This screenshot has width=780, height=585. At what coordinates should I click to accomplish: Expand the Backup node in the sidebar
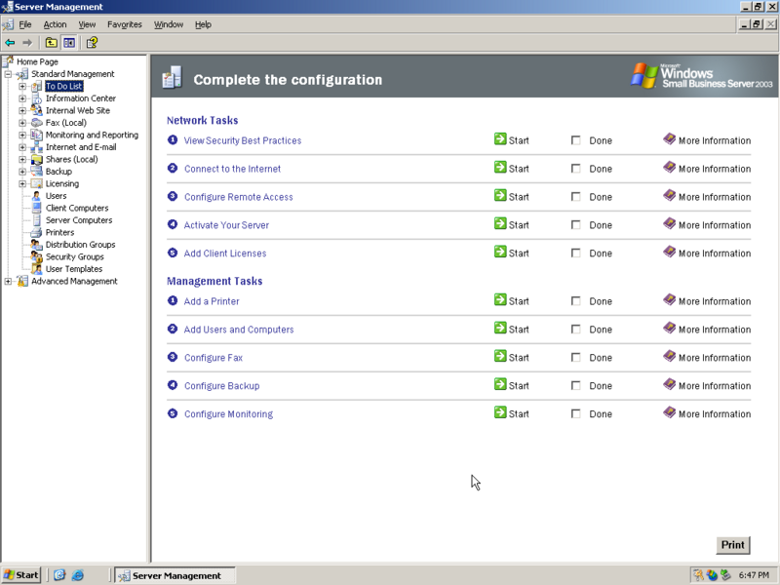coord(21,171)
